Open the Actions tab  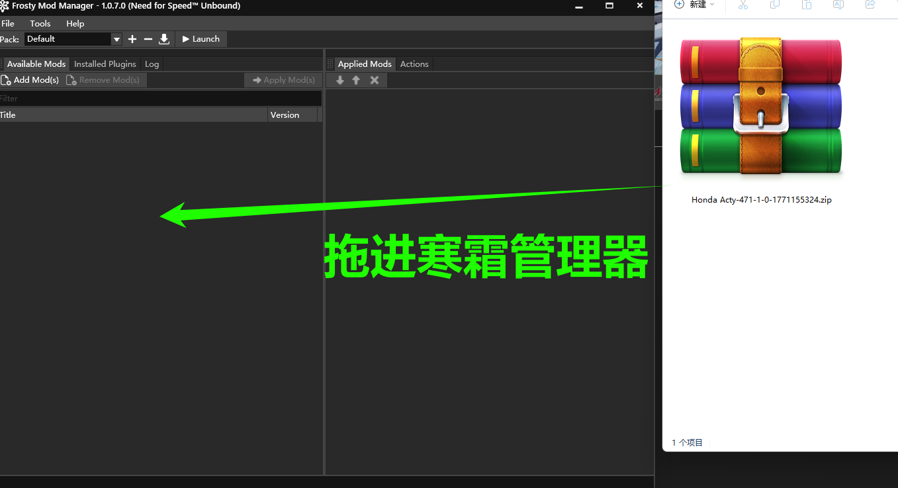pos(414,64)
